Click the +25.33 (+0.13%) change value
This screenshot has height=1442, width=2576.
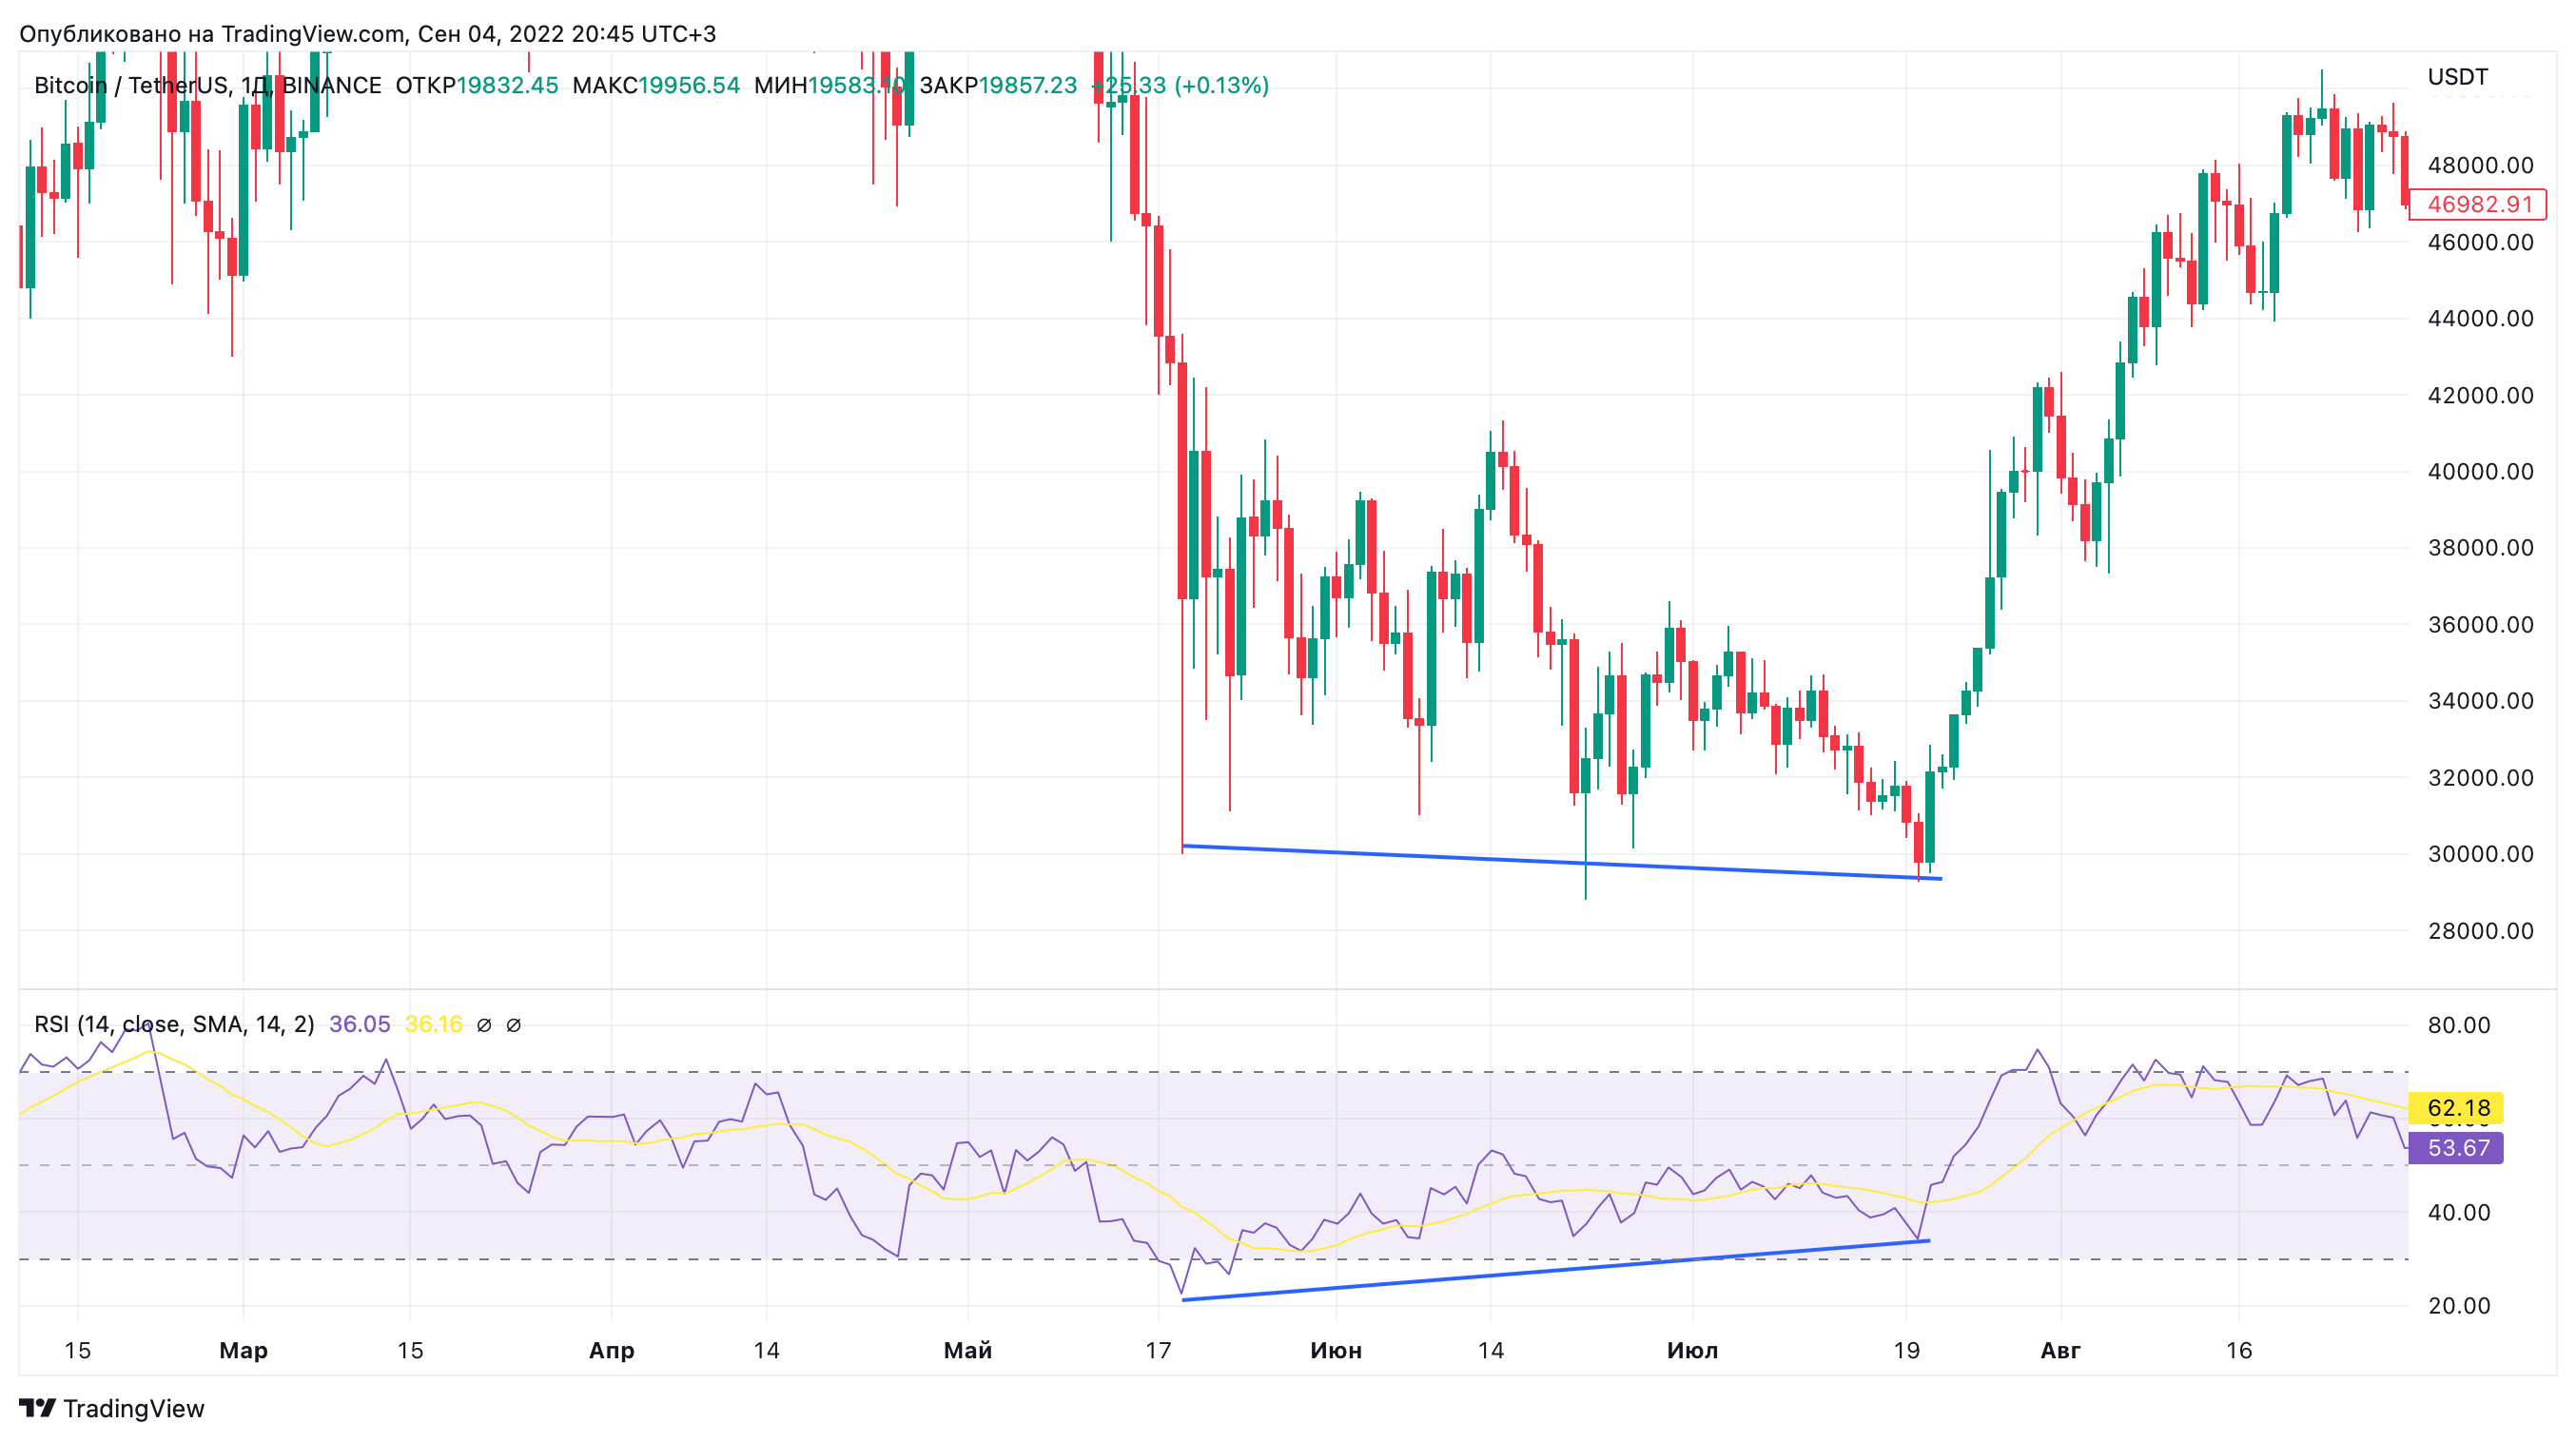[x=1180, y=85]
